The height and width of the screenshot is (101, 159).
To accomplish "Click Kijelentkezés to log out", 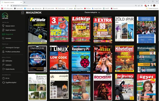I will point(10,69).
